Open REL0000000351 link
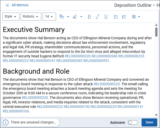Viewport: 160px width, 128px height. [x=96, y=61]
